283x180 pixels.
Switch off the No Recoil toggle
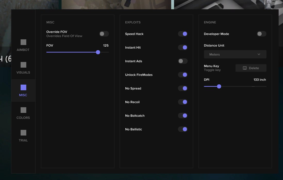(x=183, y=102)
